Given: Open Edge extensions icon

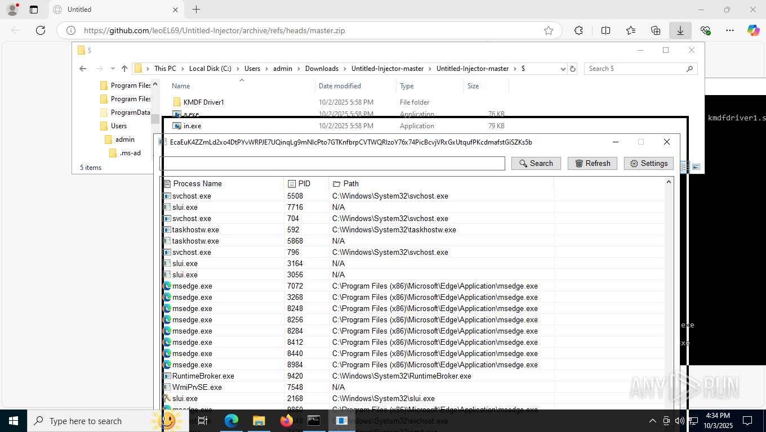Looking at the screenshot, I should pos(578,30).
